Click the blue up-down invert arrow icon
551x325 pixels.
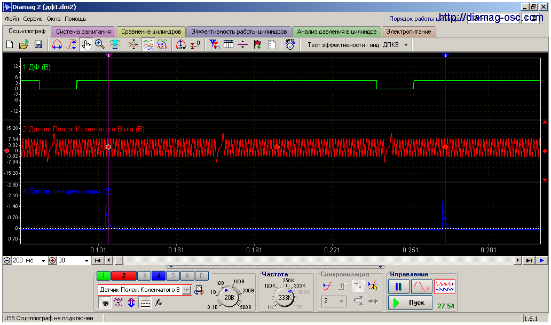point(131,303)
